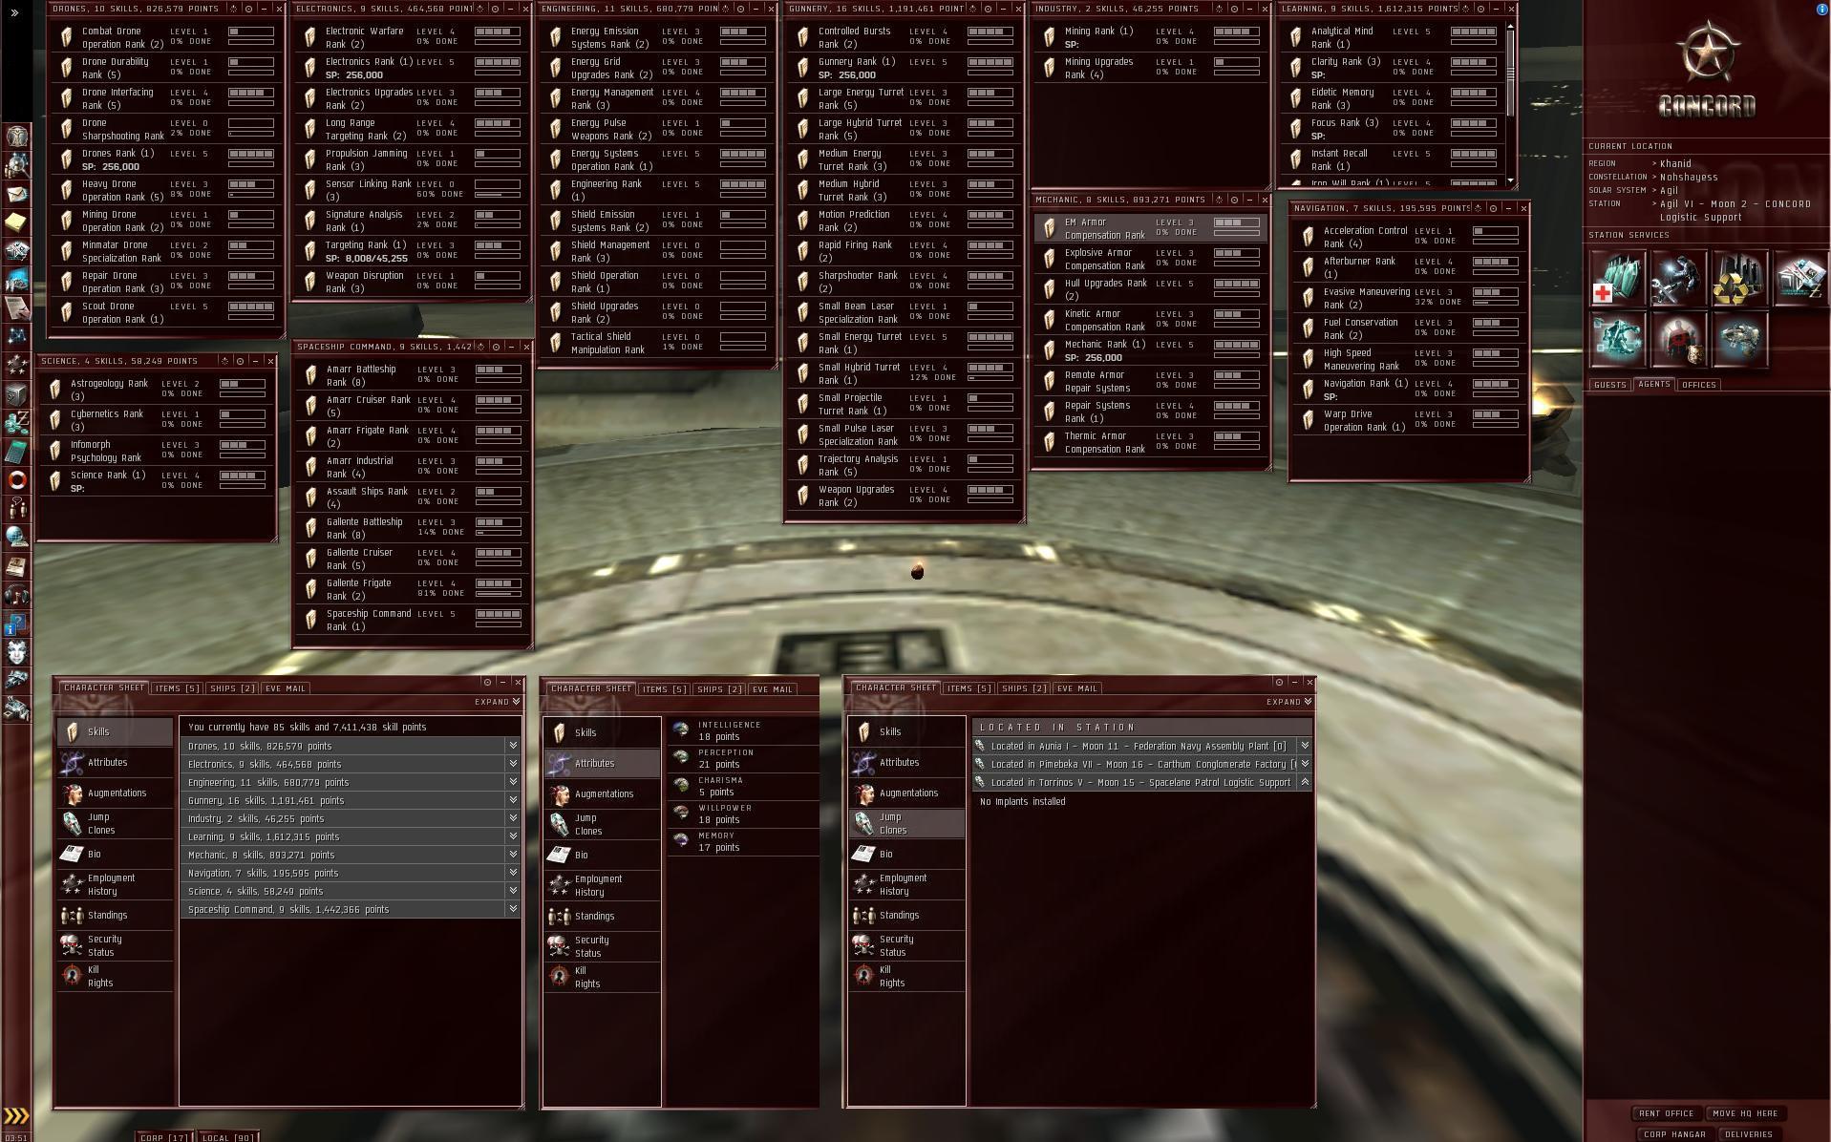Viewport: 1831px width, 1142px height.
Task: Open the Local [90] chat tab
Action: point(228,1137)
